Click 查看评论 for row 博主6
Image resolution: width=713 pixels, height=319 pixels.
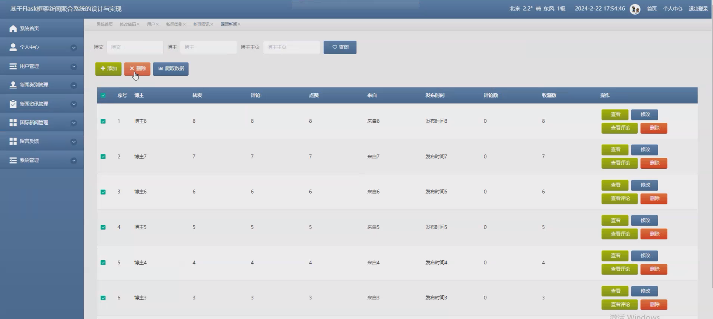pyautogui.click(x=619, y=199)
